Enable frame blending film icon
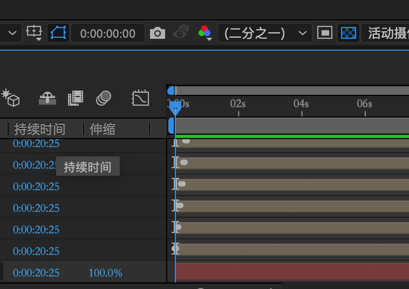 tap(76, 98)
